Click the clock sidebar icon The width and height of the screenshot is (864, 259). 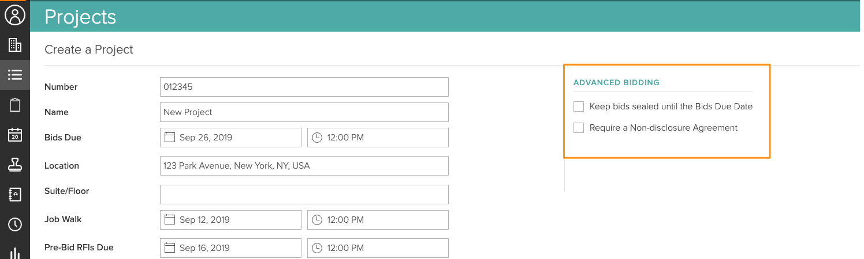click(15, 224)
